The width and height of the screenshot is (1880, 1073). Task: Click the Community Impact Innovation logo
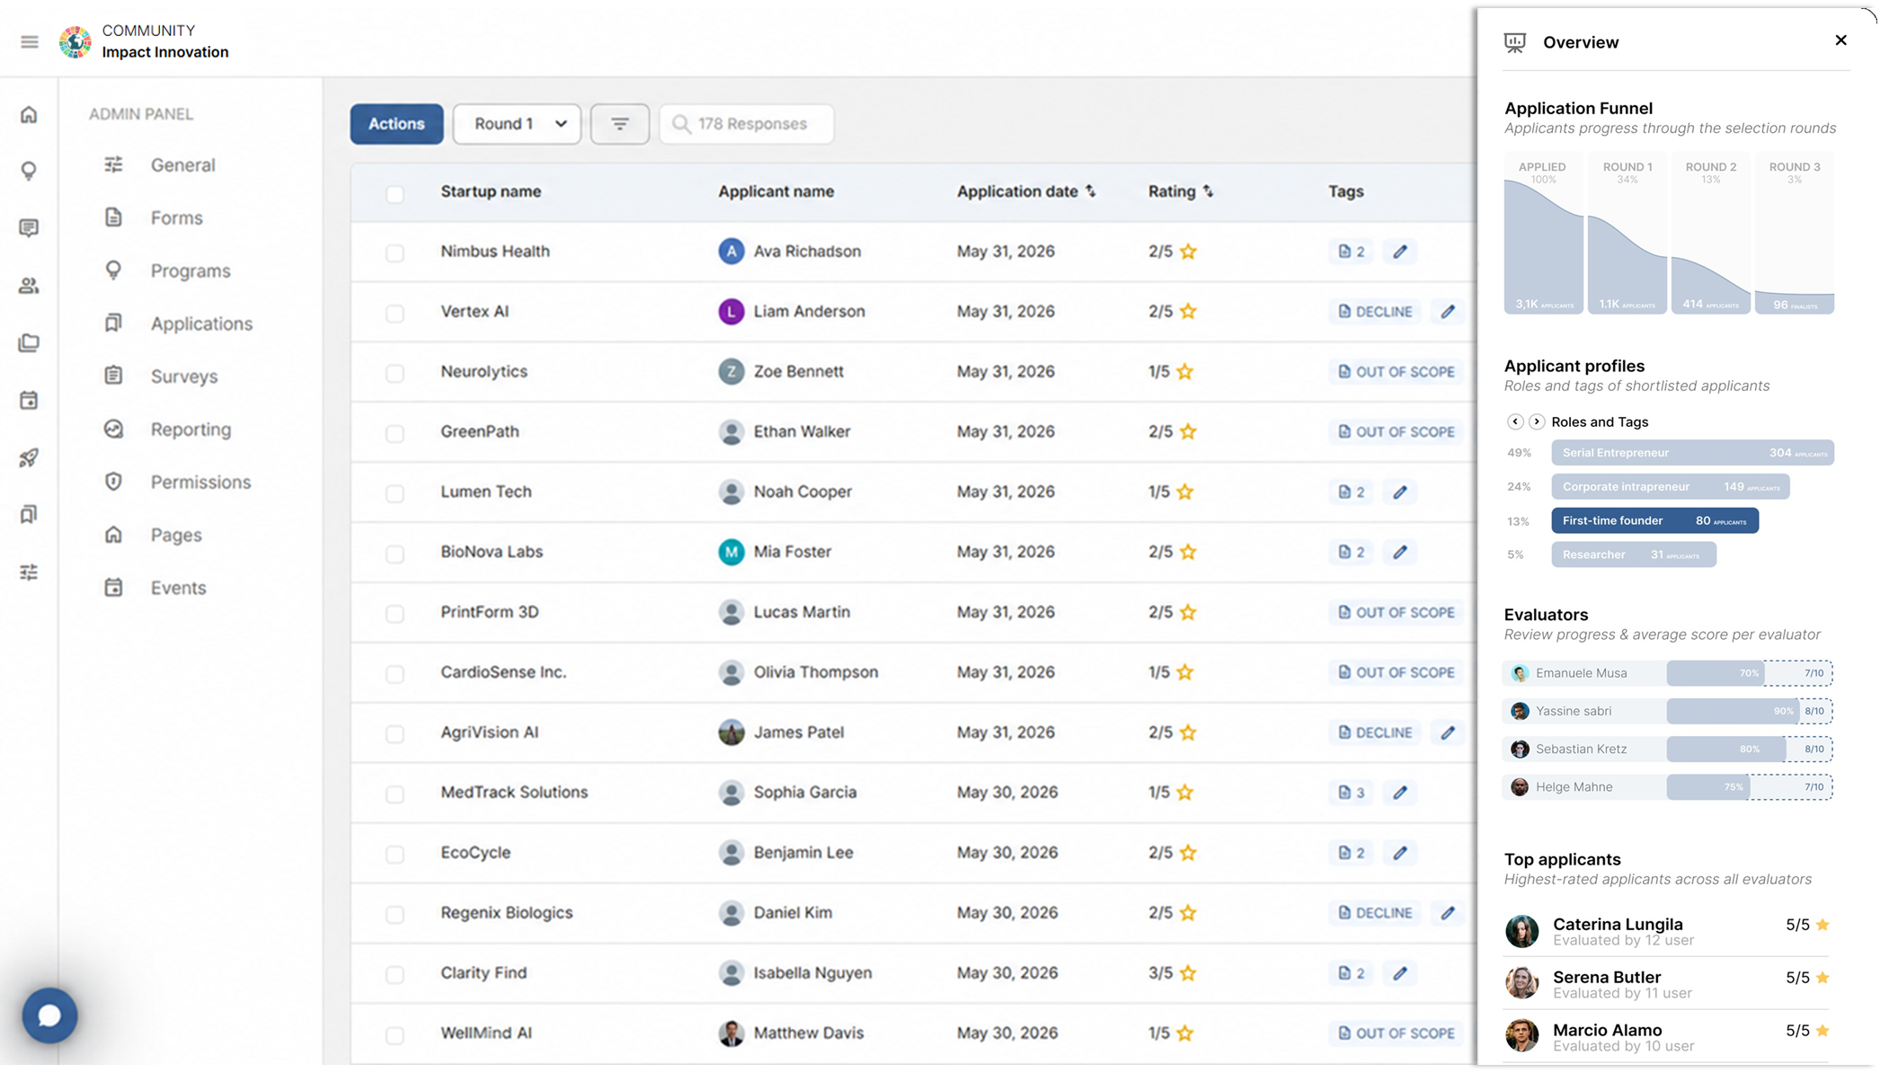tap(75, 42)
